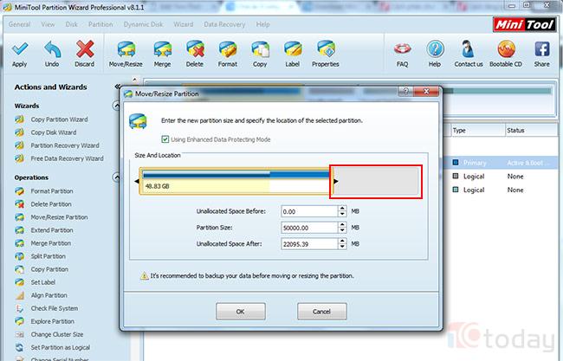Choose Set Partition as Logical
The width and height of the screenshot is (563, 361).
61,347
